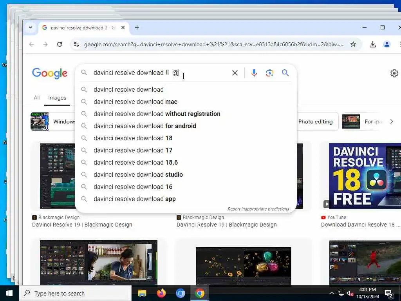
Task: Submit search with blue magnifier icon
Action: tap(285, 73)
